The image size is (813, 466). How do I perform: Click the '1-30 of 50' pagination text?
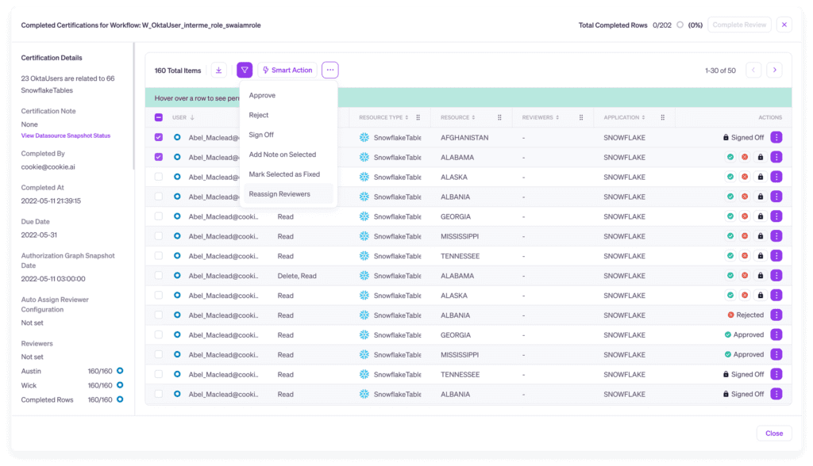click(x=720, y=71)
